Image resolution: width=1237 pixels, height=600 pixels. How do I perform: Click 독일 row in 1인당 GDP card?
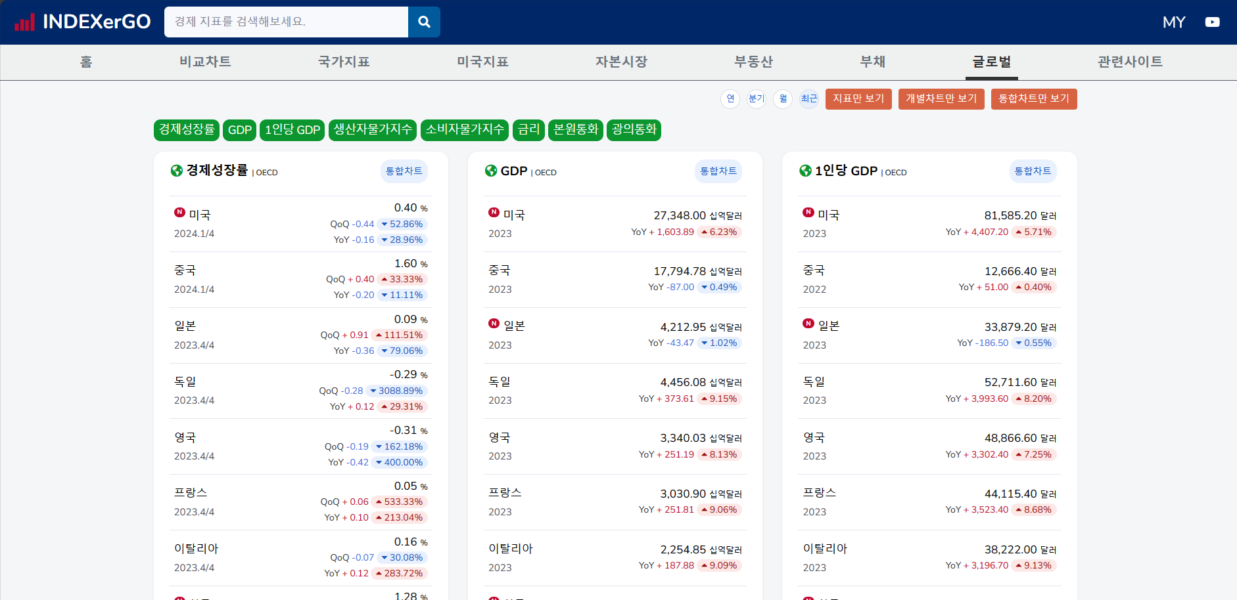pos(930,391)
